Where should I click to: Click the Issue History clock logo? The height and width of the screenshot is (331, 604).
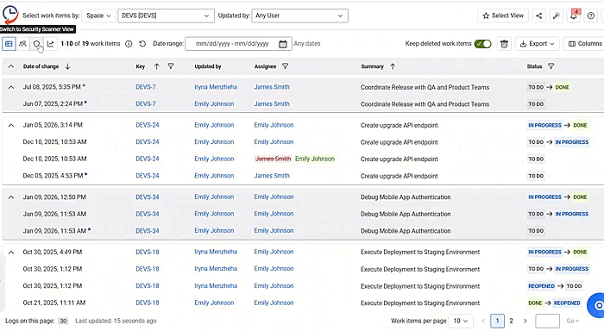10,15
